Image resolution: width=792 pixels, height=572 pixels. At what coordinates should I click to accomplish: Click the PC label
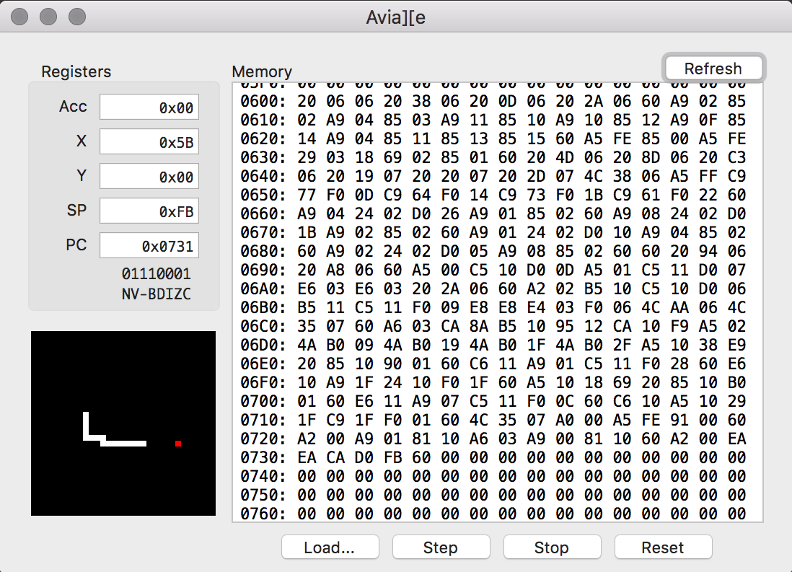(x=76, y=245)
